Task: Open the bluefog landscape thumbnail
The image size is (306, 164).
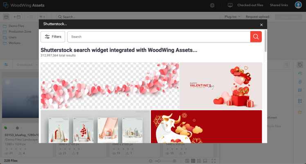Action: pos(20,97)
